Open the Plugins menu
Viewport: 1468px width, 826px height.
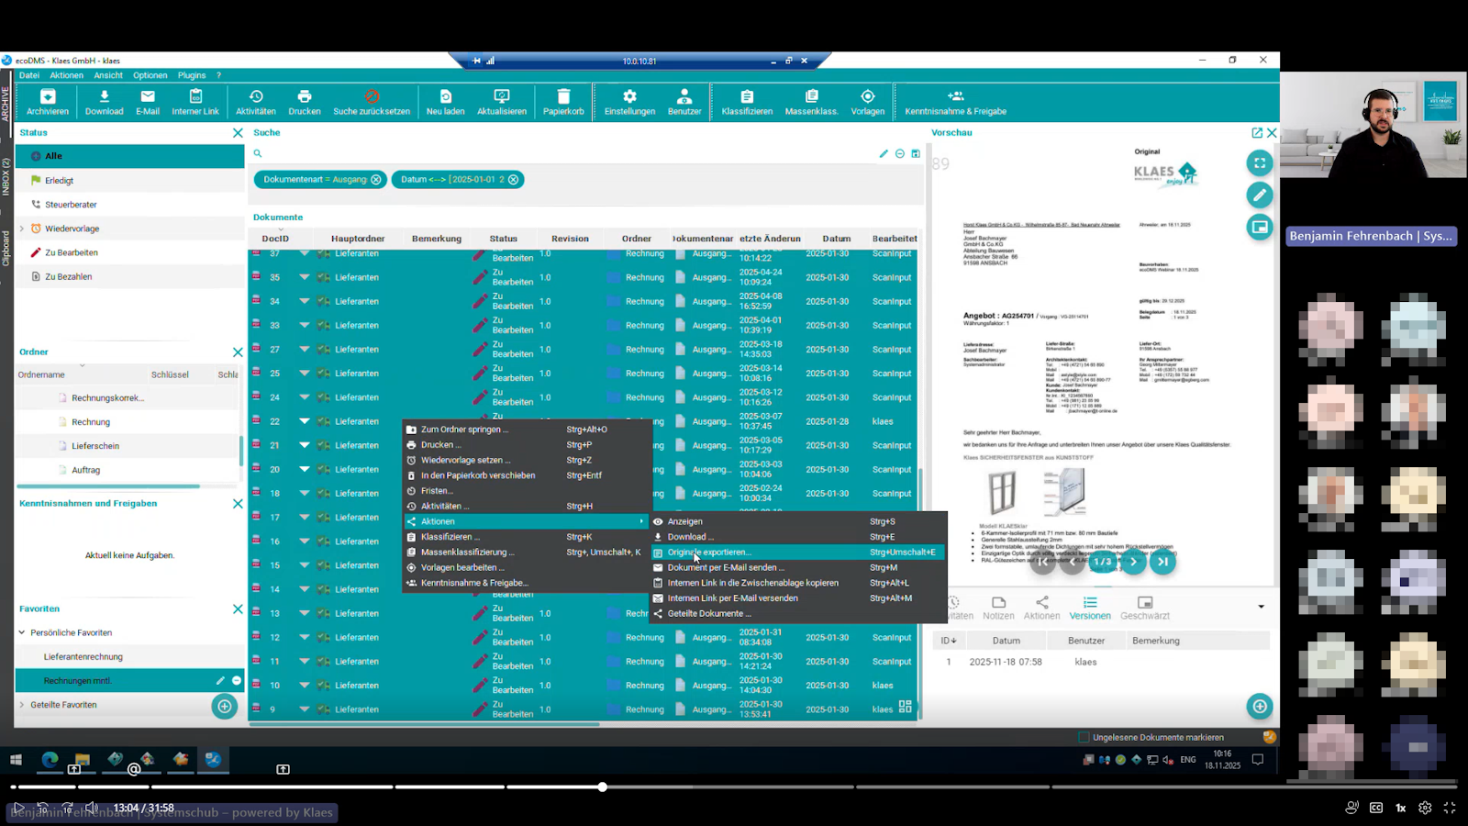pos(192,75)
